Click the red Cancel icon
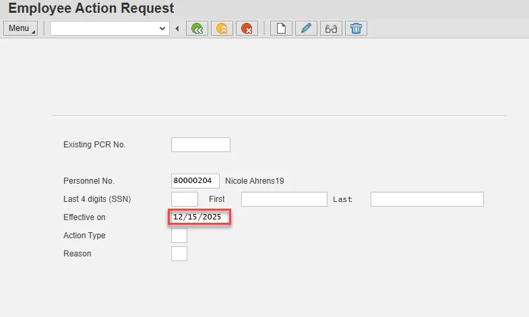This screenshot has width=529, height=317. click(247, 28)
